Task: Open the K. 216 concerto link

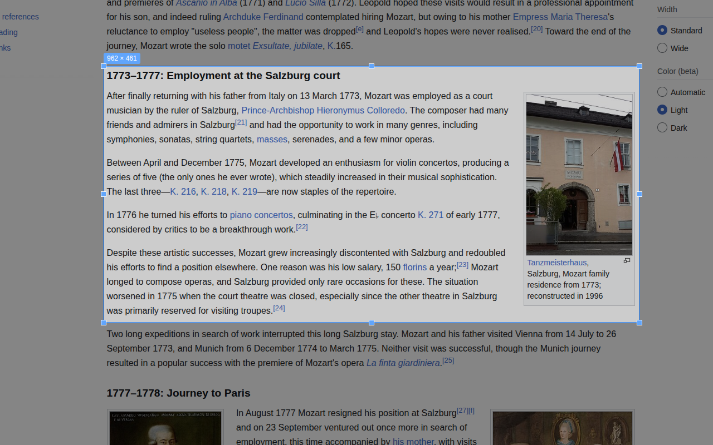Action: (183, 191)
